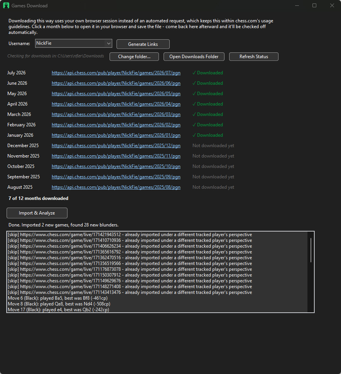This screenshot has width=341, height=374.
Task: Open the March 2026 pgn link
Action: pos(116,114)
